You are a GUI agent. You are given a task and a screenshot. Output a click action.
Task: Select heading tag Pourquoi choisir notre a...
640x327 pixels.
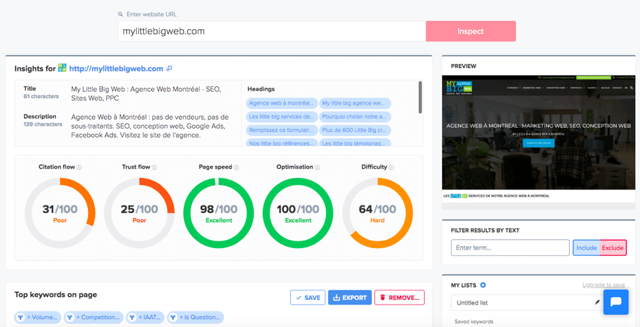355,117
